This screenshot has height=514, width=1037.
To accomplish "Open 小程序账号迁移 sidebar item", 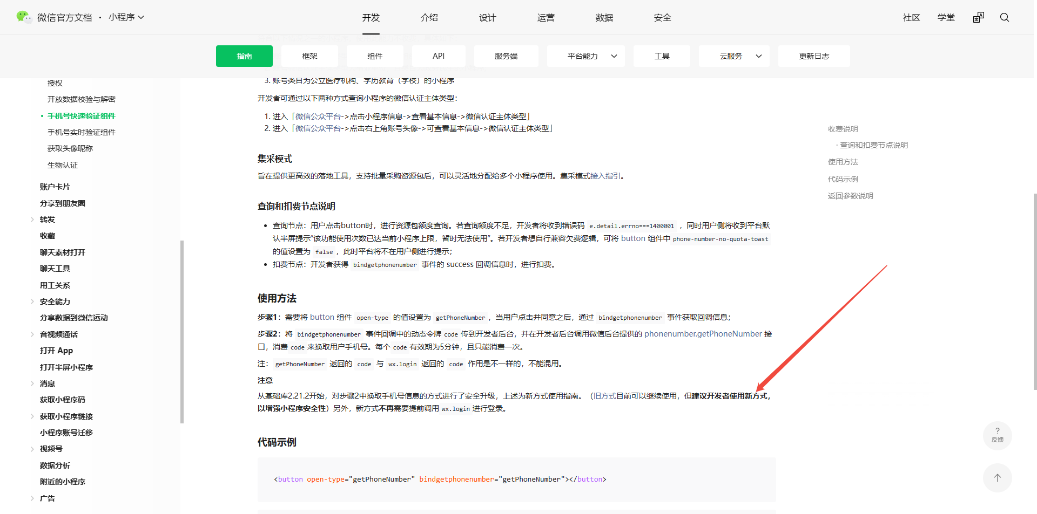I will point(66,433).
